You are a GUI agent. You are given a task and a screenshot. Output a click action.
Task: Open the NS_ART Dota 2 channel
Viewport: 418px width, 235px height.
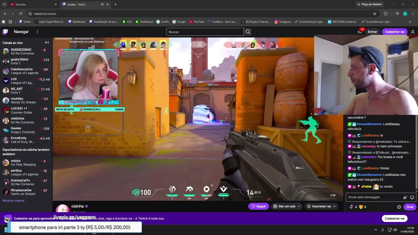pos(26,91)
